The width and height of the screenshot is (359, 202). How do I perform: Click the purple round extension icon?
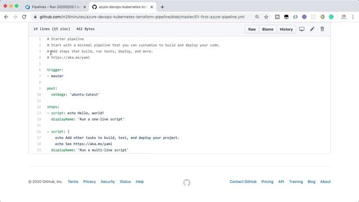click(304, 17)
